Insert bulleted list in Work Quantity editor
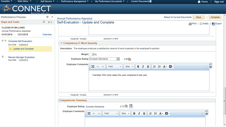 [159, 67]
